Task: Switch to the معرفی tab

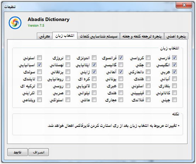Action: pos(45,36)
